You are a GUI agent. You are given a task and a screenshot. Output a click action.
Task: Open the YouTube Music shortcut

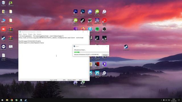point(104,22)
